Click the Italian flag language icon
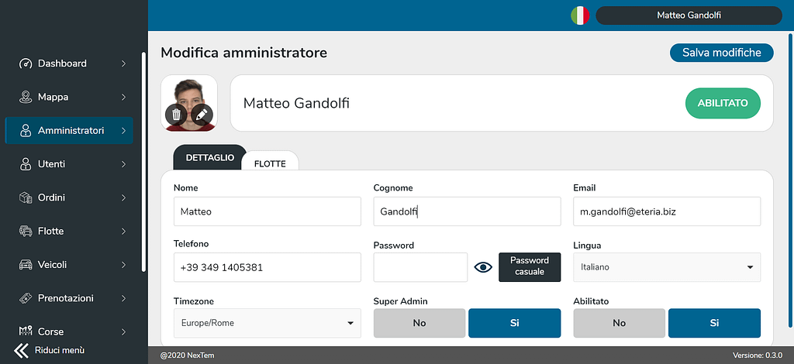Screen dimensions: 794x364 coord(580,15)
